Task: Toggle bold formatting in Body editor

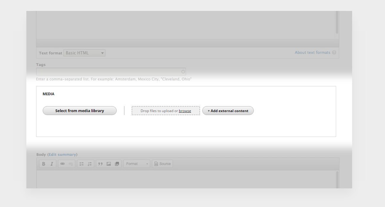Action: [x=44, y=164]
